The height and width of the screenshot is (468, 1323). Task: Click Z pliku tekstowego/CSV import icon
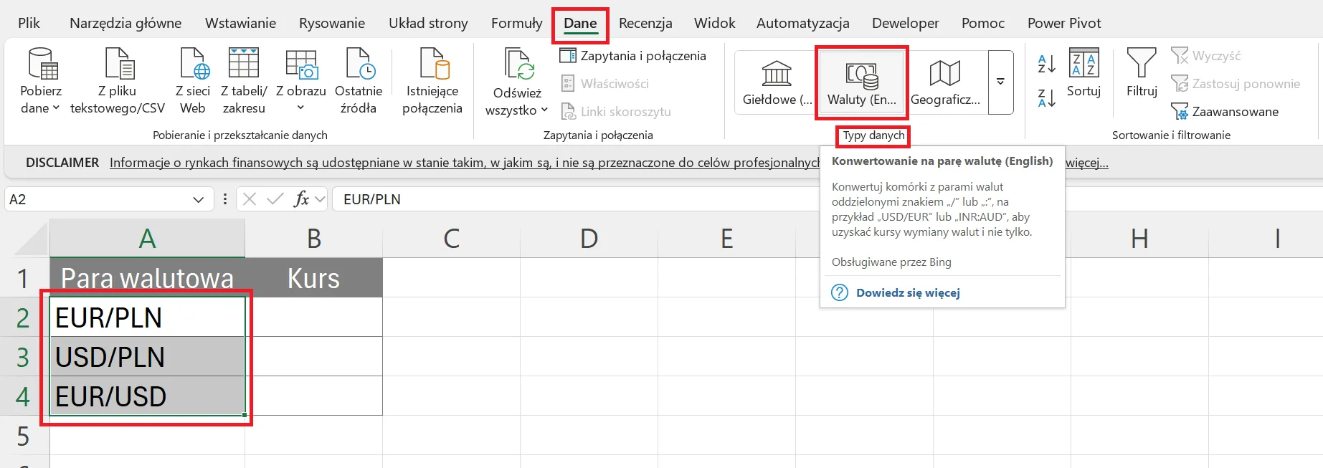point(119,65)
